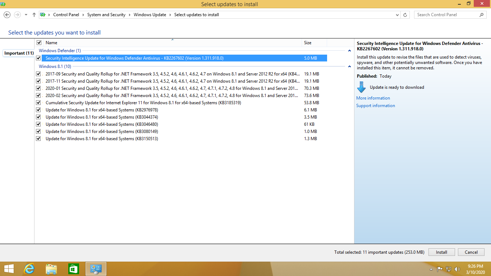The image size is (491, 276).
Task: Toggle the select-all checkbox beside Name
Action: tap(39, 43)
